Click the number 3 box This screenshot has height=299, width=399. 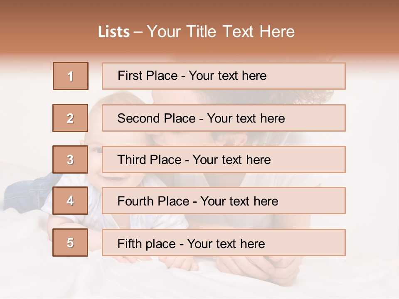70,159
